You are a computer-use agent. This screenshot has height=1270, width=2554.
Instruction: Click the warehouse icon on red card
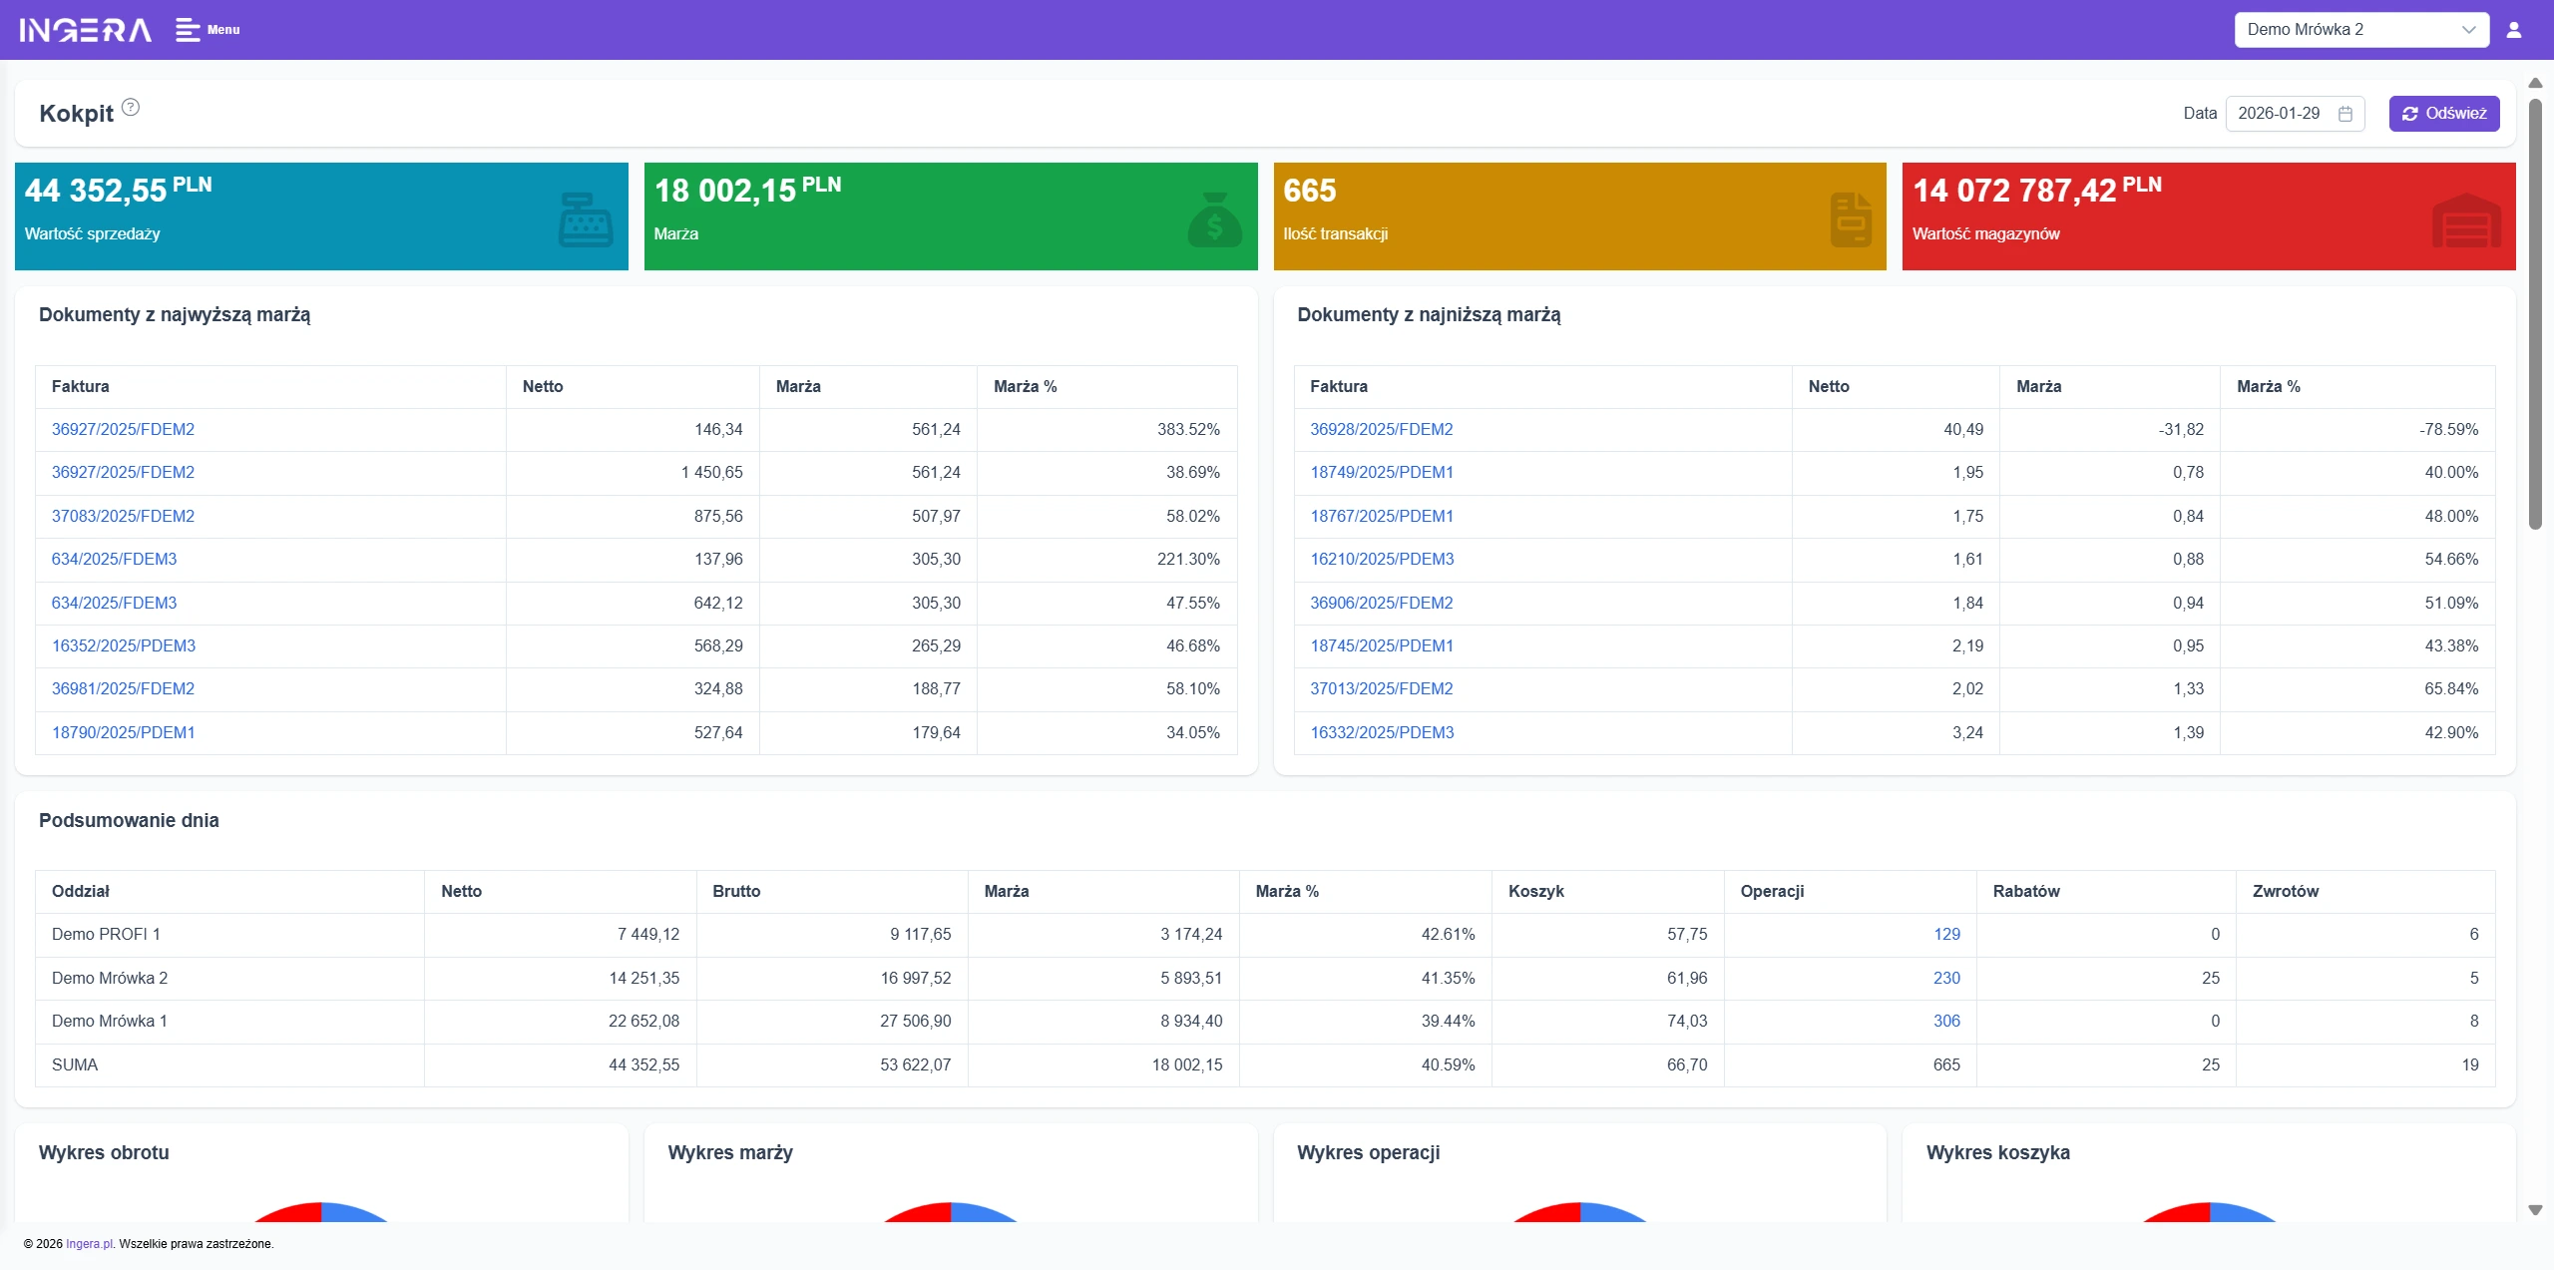coord(2465,219)
